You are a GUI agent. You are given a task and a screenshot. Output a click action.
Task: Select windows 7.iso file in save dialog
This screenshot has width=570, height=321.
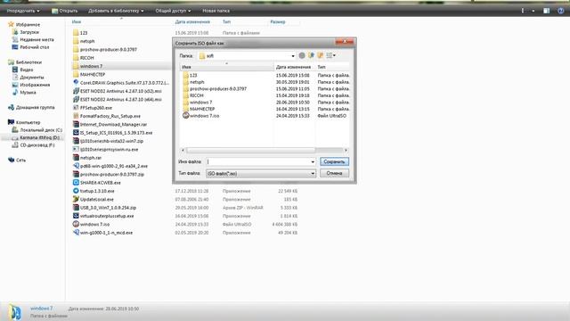[204, 116]
